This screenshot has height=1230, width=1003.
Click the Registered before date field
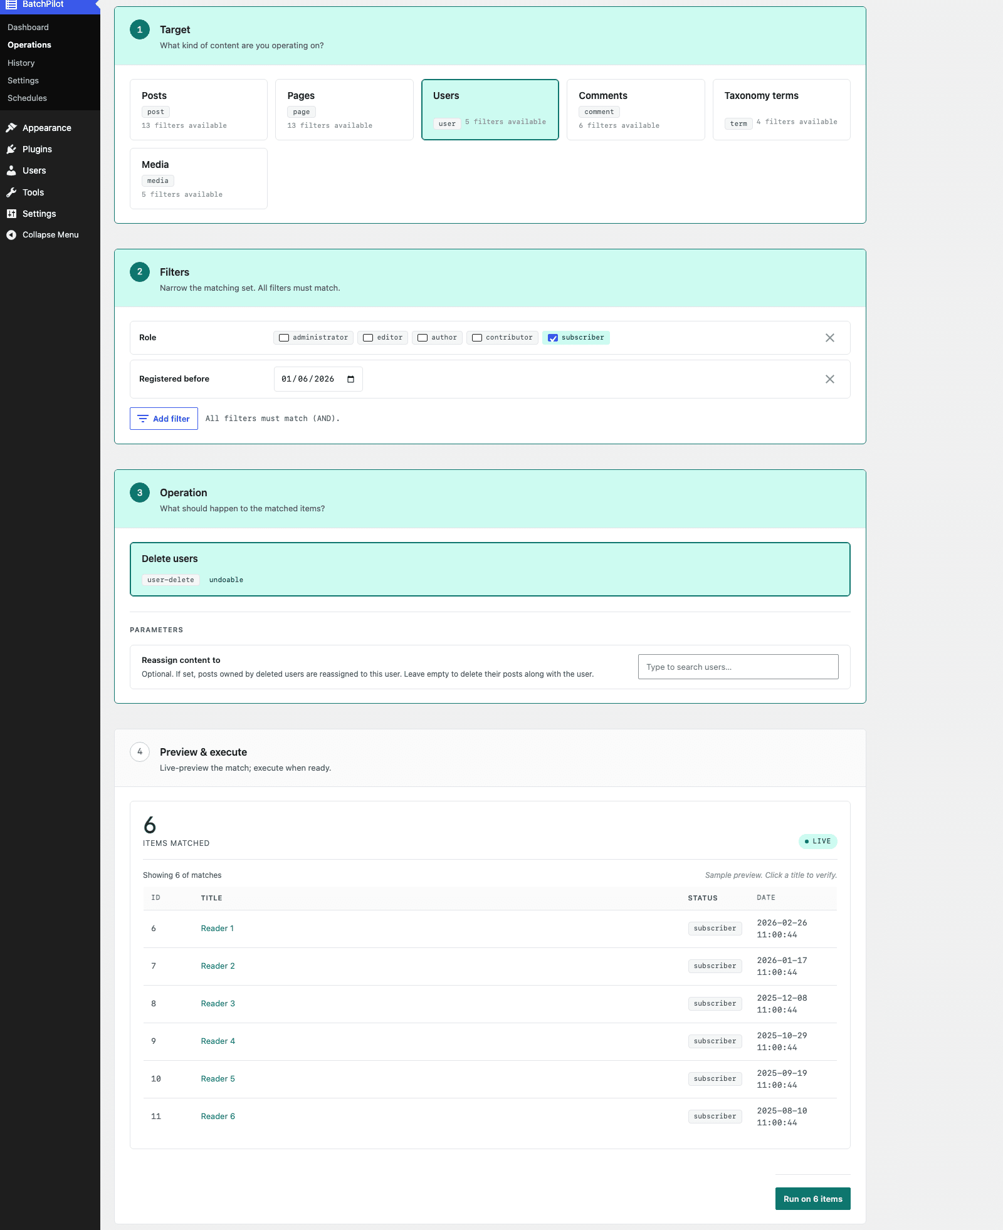click(x=318, y=379)
